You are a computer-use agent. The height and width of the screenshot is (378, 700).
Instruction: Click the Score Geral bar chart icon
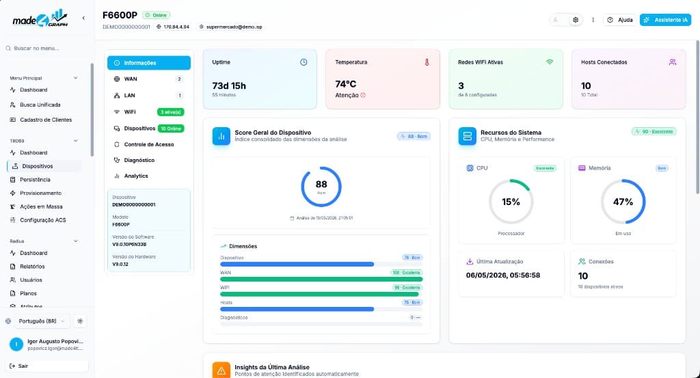click(x=221, y=136)
